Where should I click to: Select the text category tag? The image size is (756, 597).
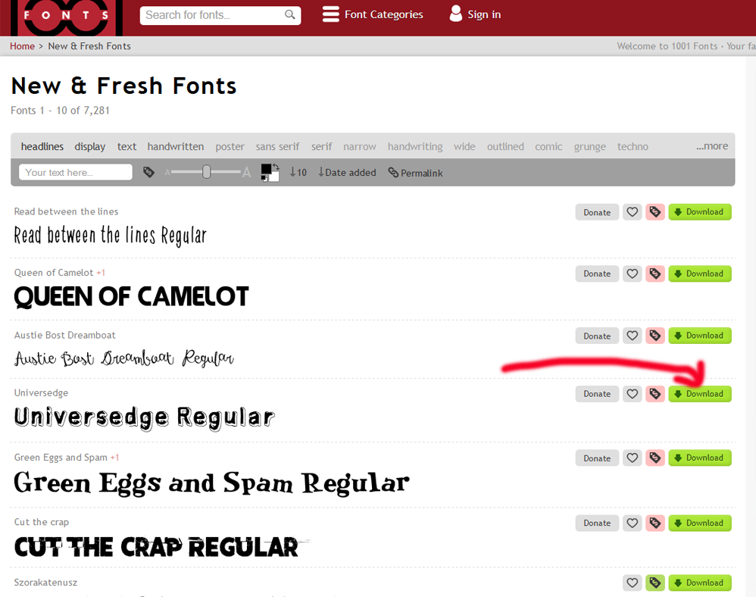click(127, 146)
